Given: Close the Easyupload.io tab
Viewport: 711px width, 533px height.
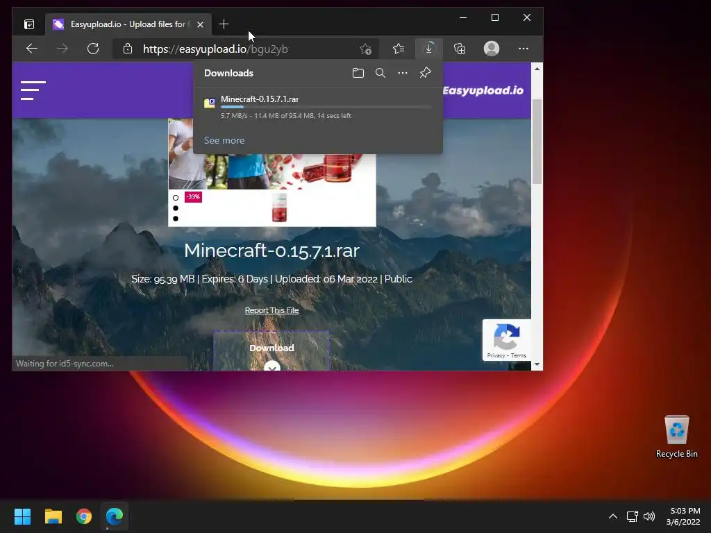Looking at the screenshot, I should click(200, 24).
